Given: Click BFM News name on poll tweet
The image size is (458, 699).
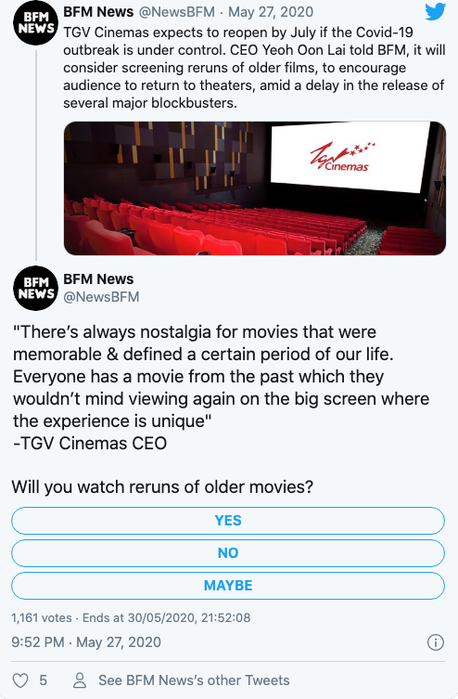Looking at the screenshot, I should click(x=98, y=279).
